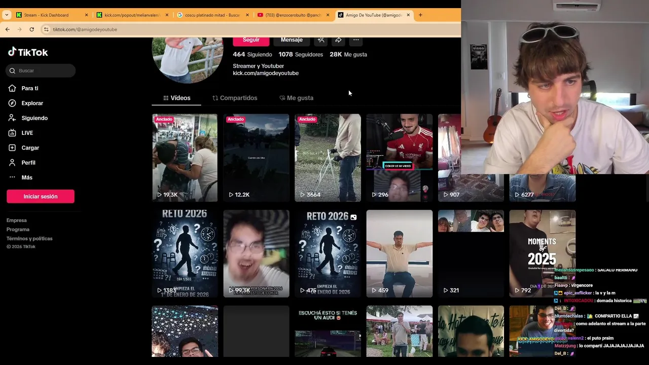Close the Amigo De YouTube tab
Viewport: 649px width, 365px height.
pyautogui.click(x=408, y=15)
